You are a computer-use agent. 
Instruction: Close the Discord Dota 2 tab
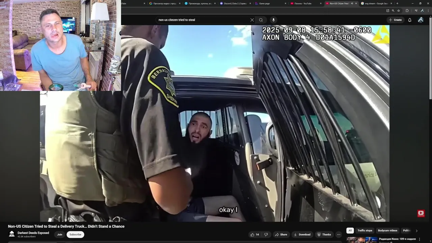click(x=250, y=3)
